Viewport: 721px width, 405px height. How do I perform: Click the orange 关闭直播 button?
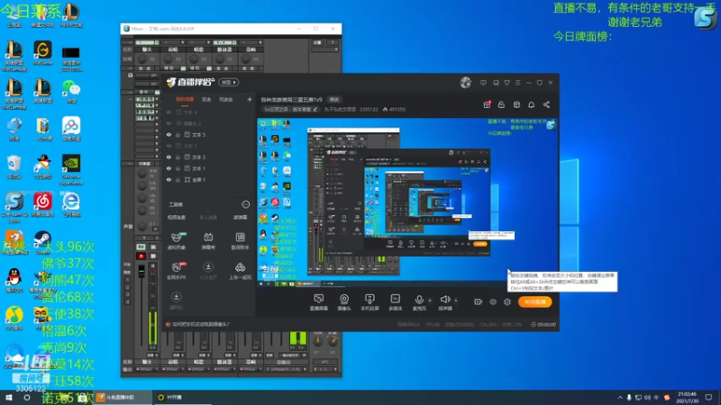click(x=534, y=301)
